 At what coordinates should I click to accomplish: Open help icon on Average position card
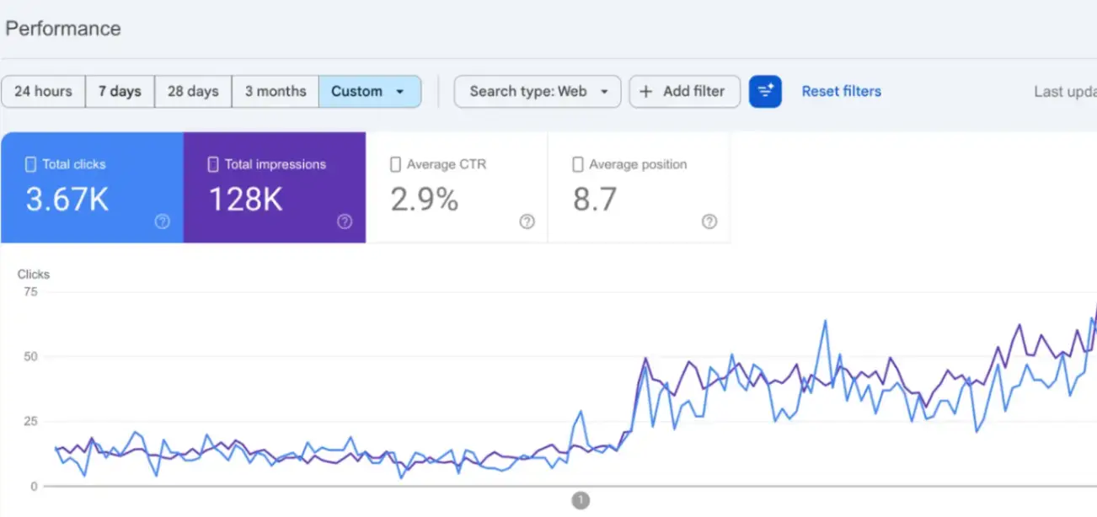coord(709,221)
